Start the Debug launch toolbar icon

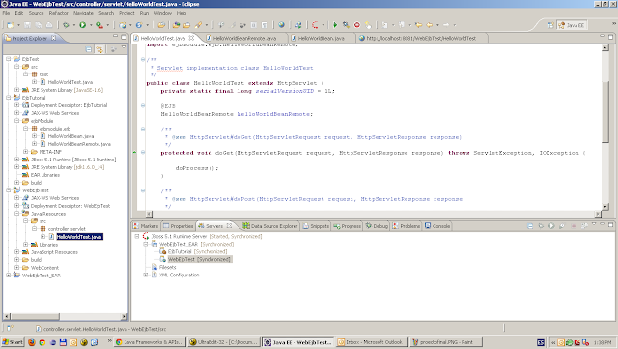click(66, 25)
